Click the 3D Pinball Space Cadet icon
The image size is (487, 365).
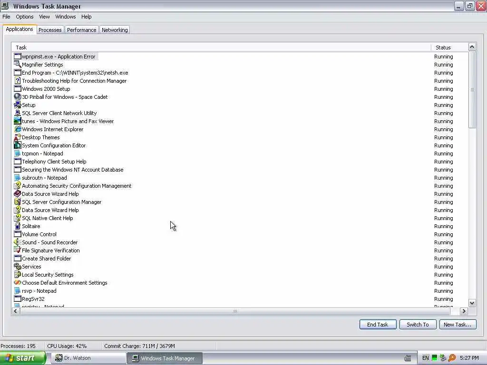click(x=18, y=97)
